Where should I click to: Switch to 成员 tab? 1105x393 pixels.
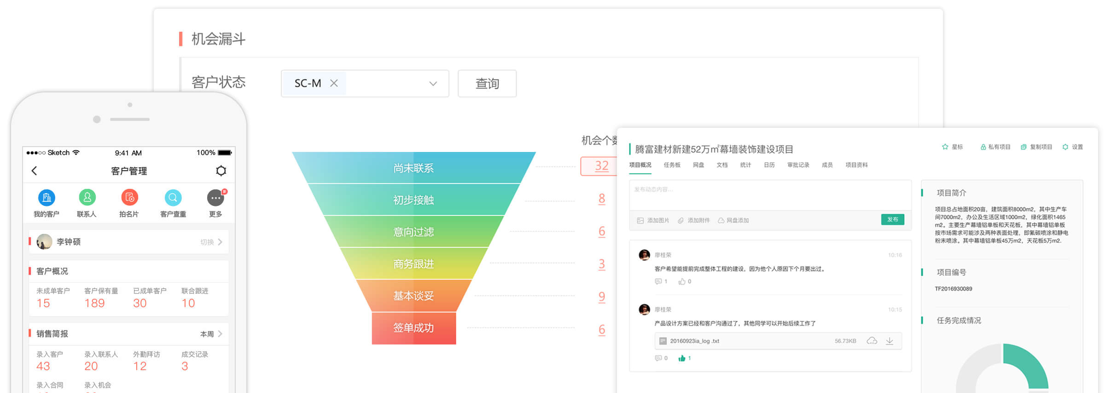[827, 165]
